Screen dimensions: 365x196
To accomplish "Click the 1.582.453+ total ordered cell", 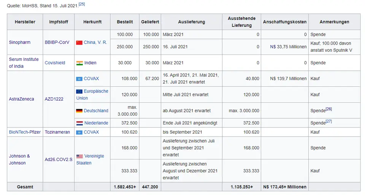I will point(125,187).
